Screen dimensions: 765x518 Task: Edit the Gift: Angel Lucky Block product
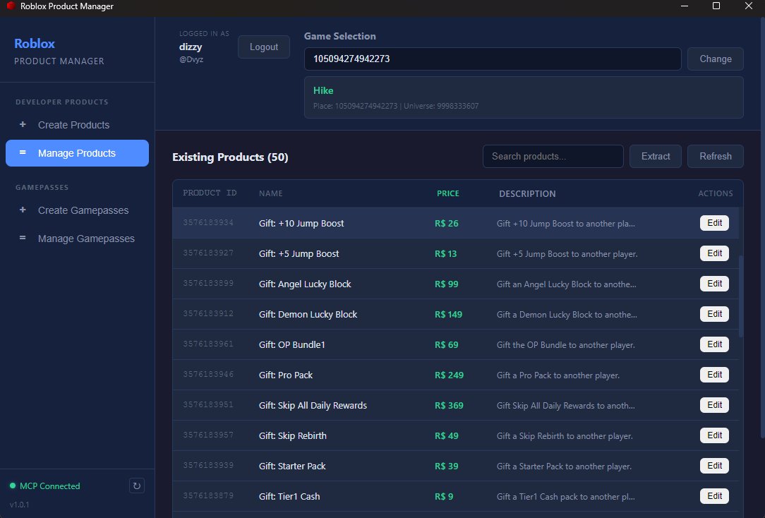(714, 284)
